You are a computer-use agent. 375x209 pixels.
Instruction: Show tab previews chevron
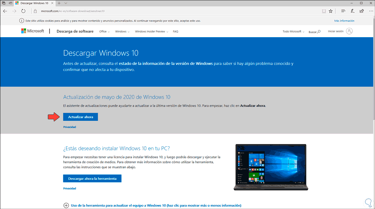pos(66,3)
